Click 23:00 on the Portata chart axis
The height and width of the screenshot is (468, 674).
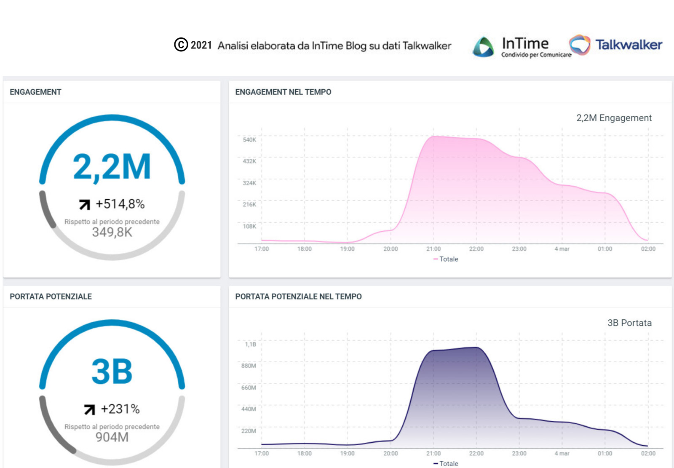tap(519, 454)
